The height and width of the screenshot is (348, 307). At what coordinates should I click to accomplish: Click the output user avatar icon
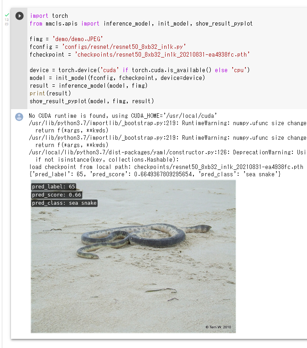[x=19, y=117]
